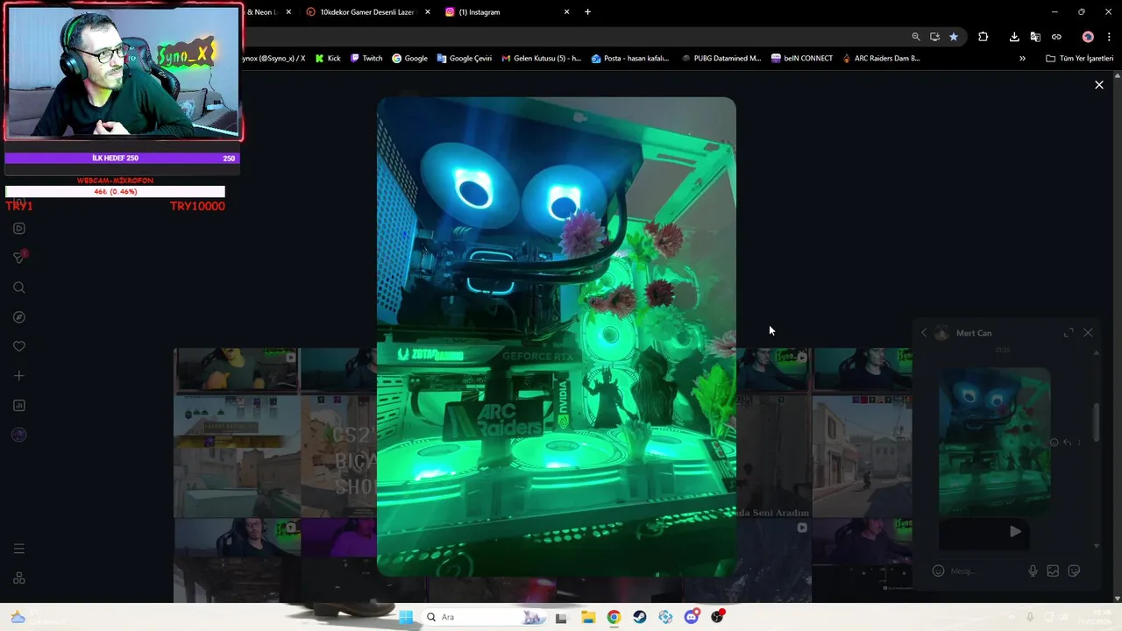
Task: Open Task View from the taskbar
Action: click(561, 617)
